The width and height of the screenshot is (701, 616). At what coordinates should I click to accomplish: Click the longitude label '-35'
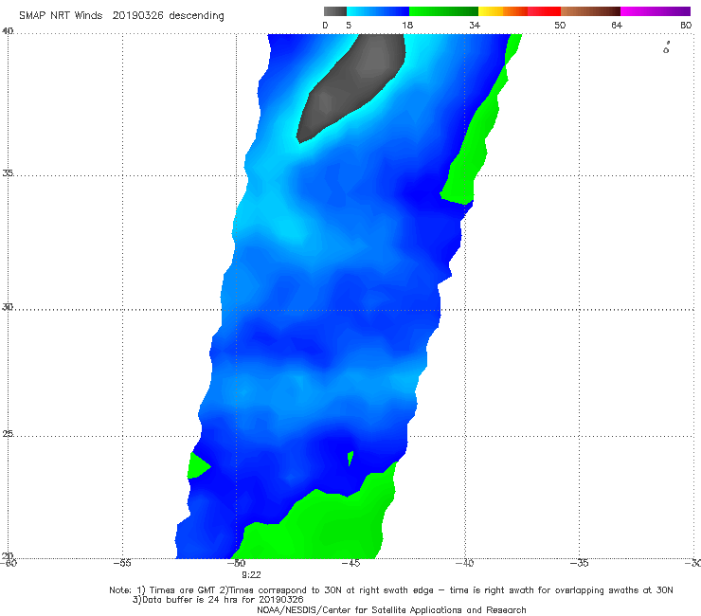579,563
